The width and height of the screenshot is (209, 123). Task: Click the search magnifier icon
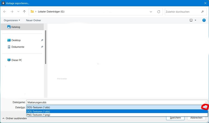pyautogui.click(x=203, y=12)
